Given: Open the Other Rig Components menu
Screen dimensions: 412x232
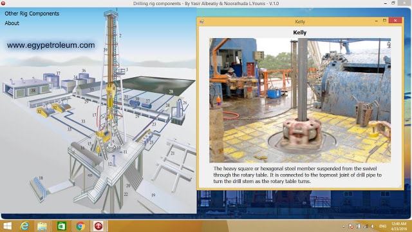Looking at the screenshot, I should [32, 14].
